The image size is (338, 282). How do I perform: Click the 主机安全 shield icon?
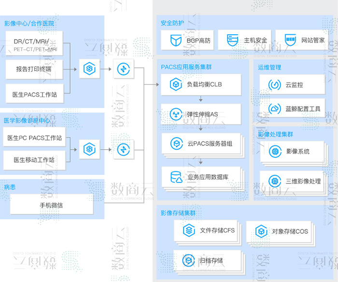[x=233, y=40]
